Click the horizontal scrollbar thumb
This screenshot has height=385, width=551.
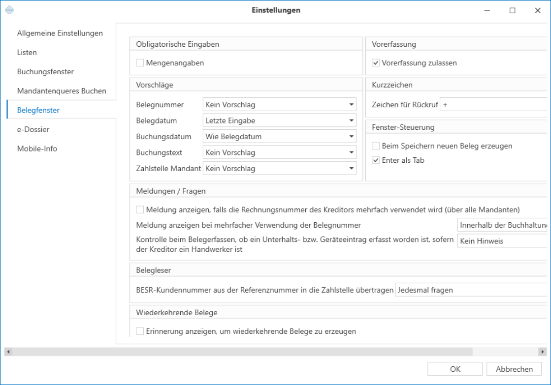pos(243,351)
